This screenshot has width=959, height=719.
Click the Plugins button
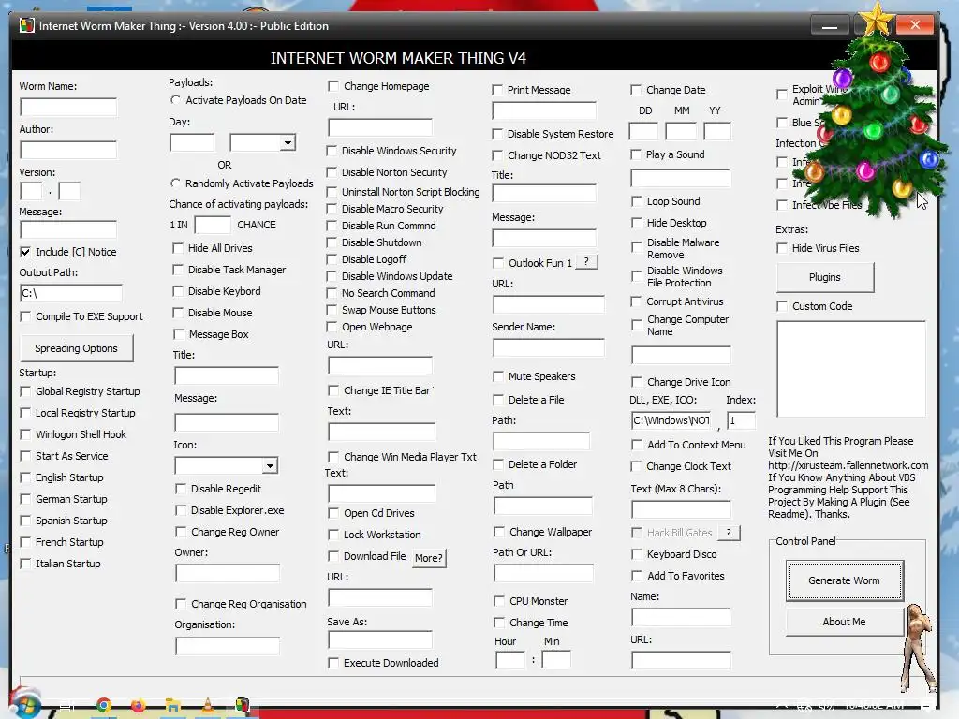[825, 277]
